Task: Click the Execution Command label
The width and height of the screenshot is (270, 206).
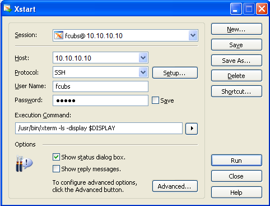Action: [43, 115]
